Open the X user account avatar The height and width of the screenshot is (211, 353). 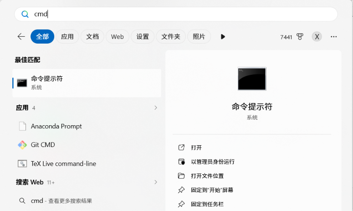pyautogui.click(x=317, y=37)
